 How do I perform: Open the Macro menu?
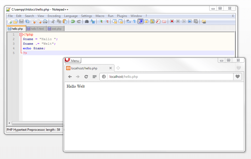[100, 16]
